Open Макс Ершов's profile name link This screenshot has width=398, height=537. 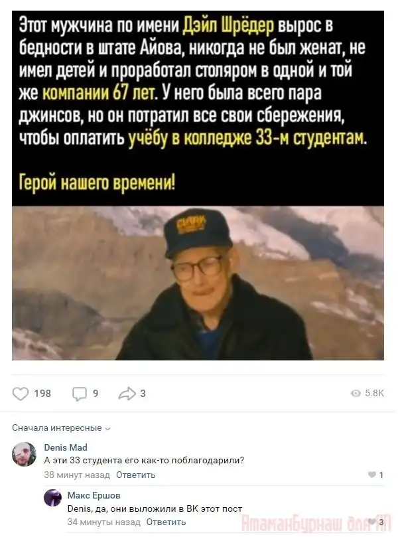(x=94, y=495)
